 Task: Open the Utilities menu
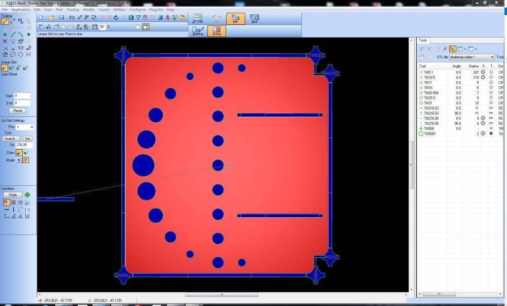[119, 9]
